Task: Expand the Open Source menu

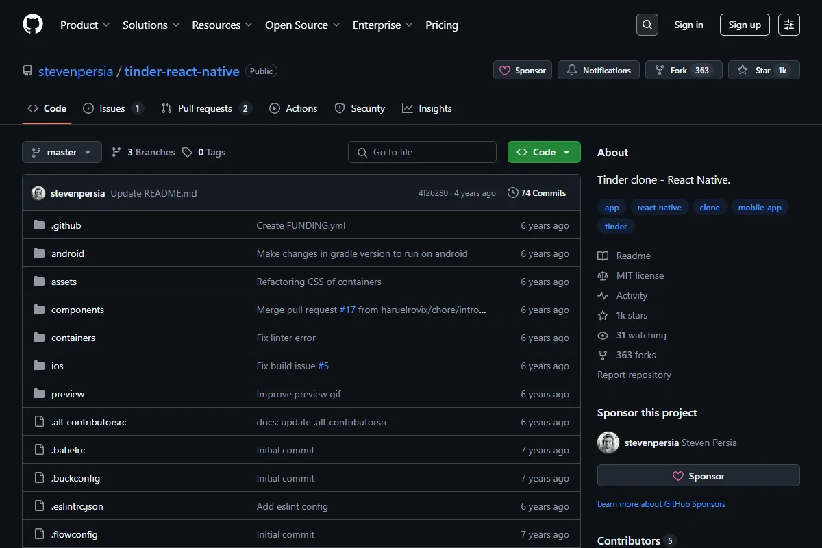Action: point(303,25)
